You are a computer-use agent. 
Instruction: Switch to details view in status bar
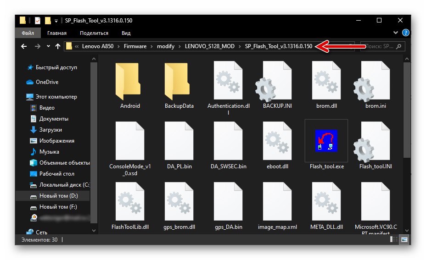[394, 239]
